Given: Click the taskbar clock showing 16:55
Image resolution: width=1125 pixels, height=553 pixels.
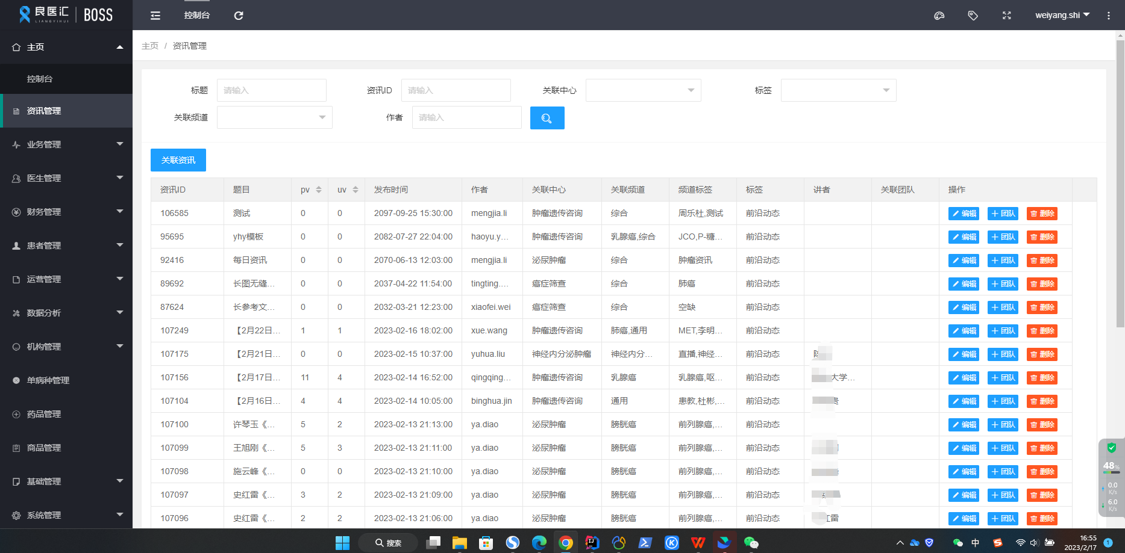Looking at the screenshot, I should pyautogui.click(x=1080, y=543).
